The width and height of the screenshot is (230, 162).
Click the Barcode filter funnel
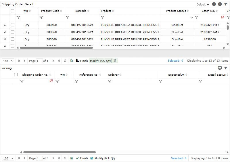(x=68, y=18)
